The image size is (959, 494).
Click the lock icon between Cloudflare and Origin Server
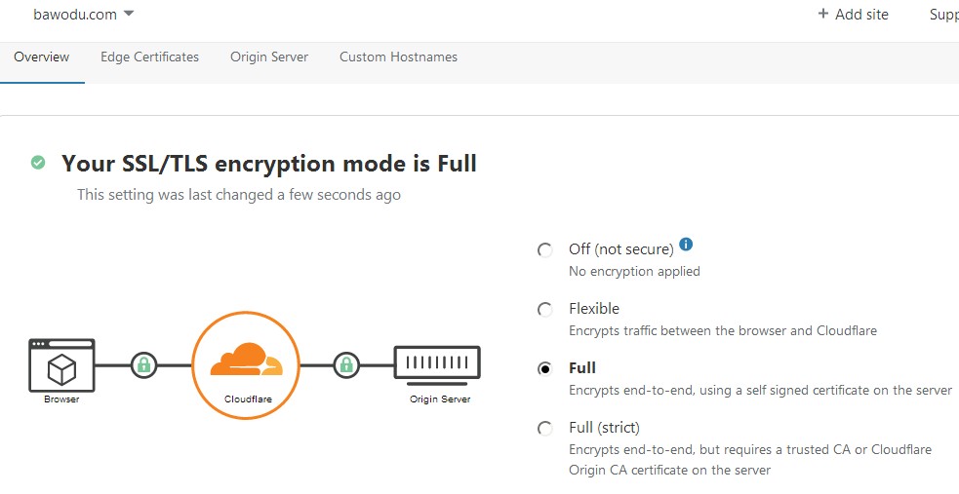(346, 365)
